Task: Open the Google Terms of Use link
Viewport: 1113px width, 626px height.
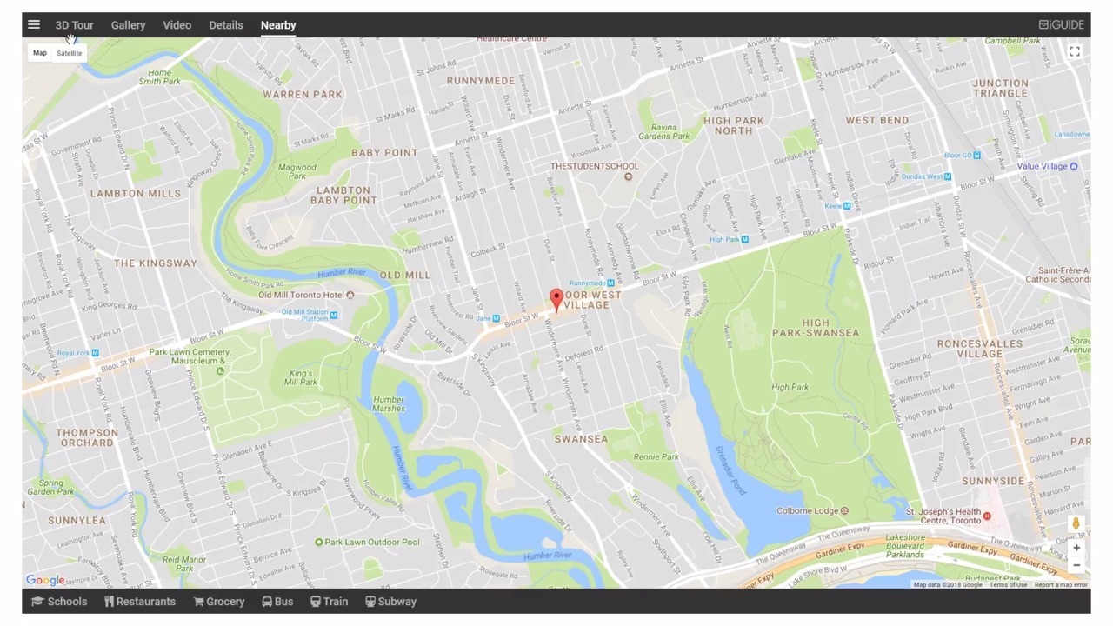Action: pos(1008,585)
